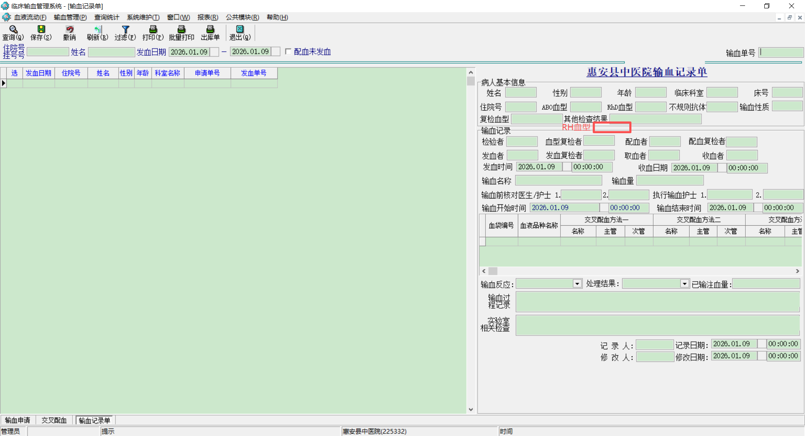This screenshot has width=805, height=436.
Task: Click the 输血单号 input field
Action: tap(781, 52)
